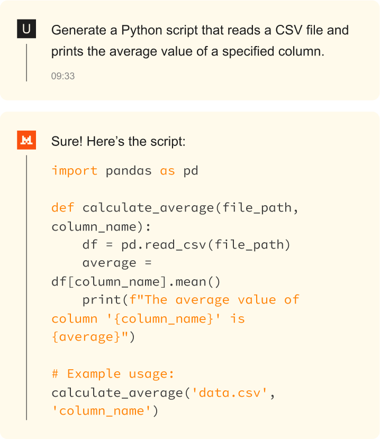Click the "def" keyword in the code
380x439 pixels.
(x=63, y=208)
